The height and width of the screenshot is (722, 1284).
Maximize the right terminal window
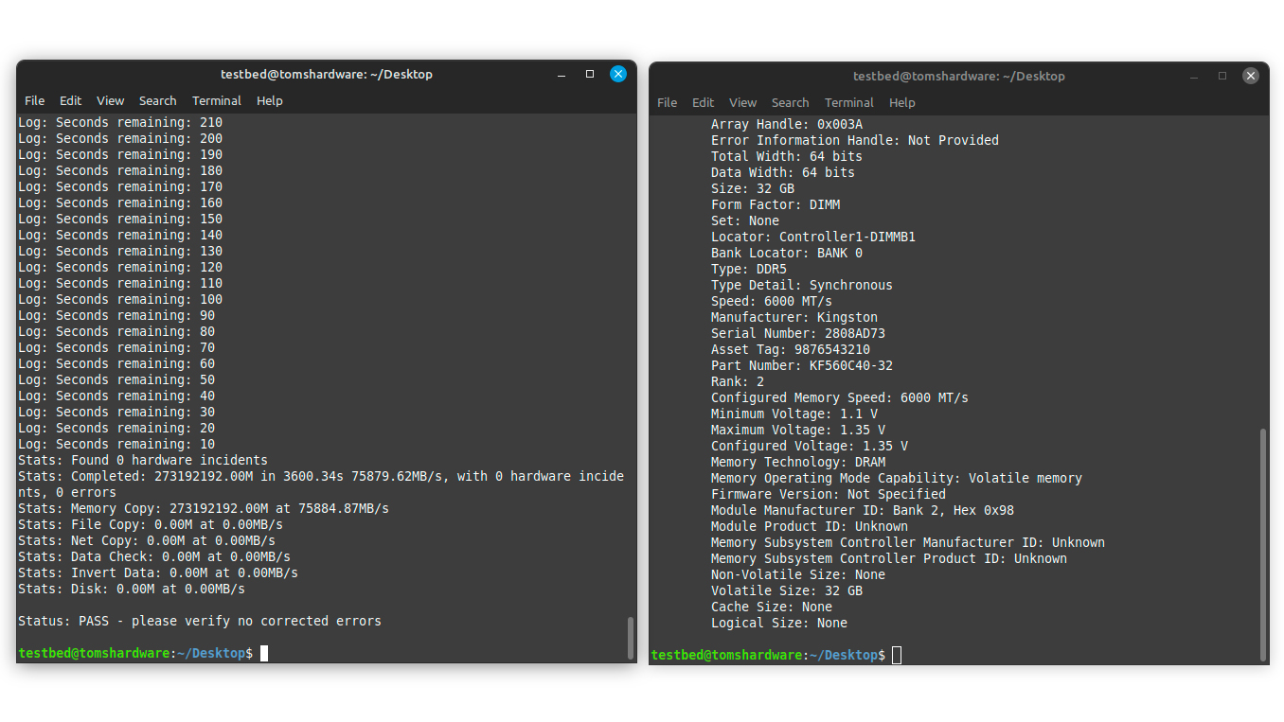coord(1222,76)
